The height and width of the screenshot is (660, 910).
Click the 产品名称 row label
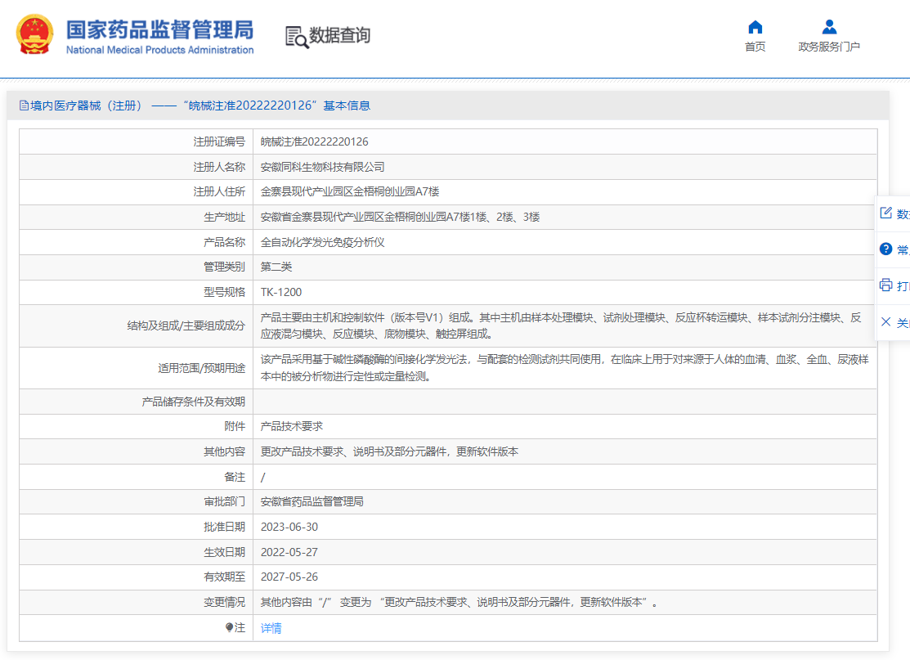(x=225, y=242)
